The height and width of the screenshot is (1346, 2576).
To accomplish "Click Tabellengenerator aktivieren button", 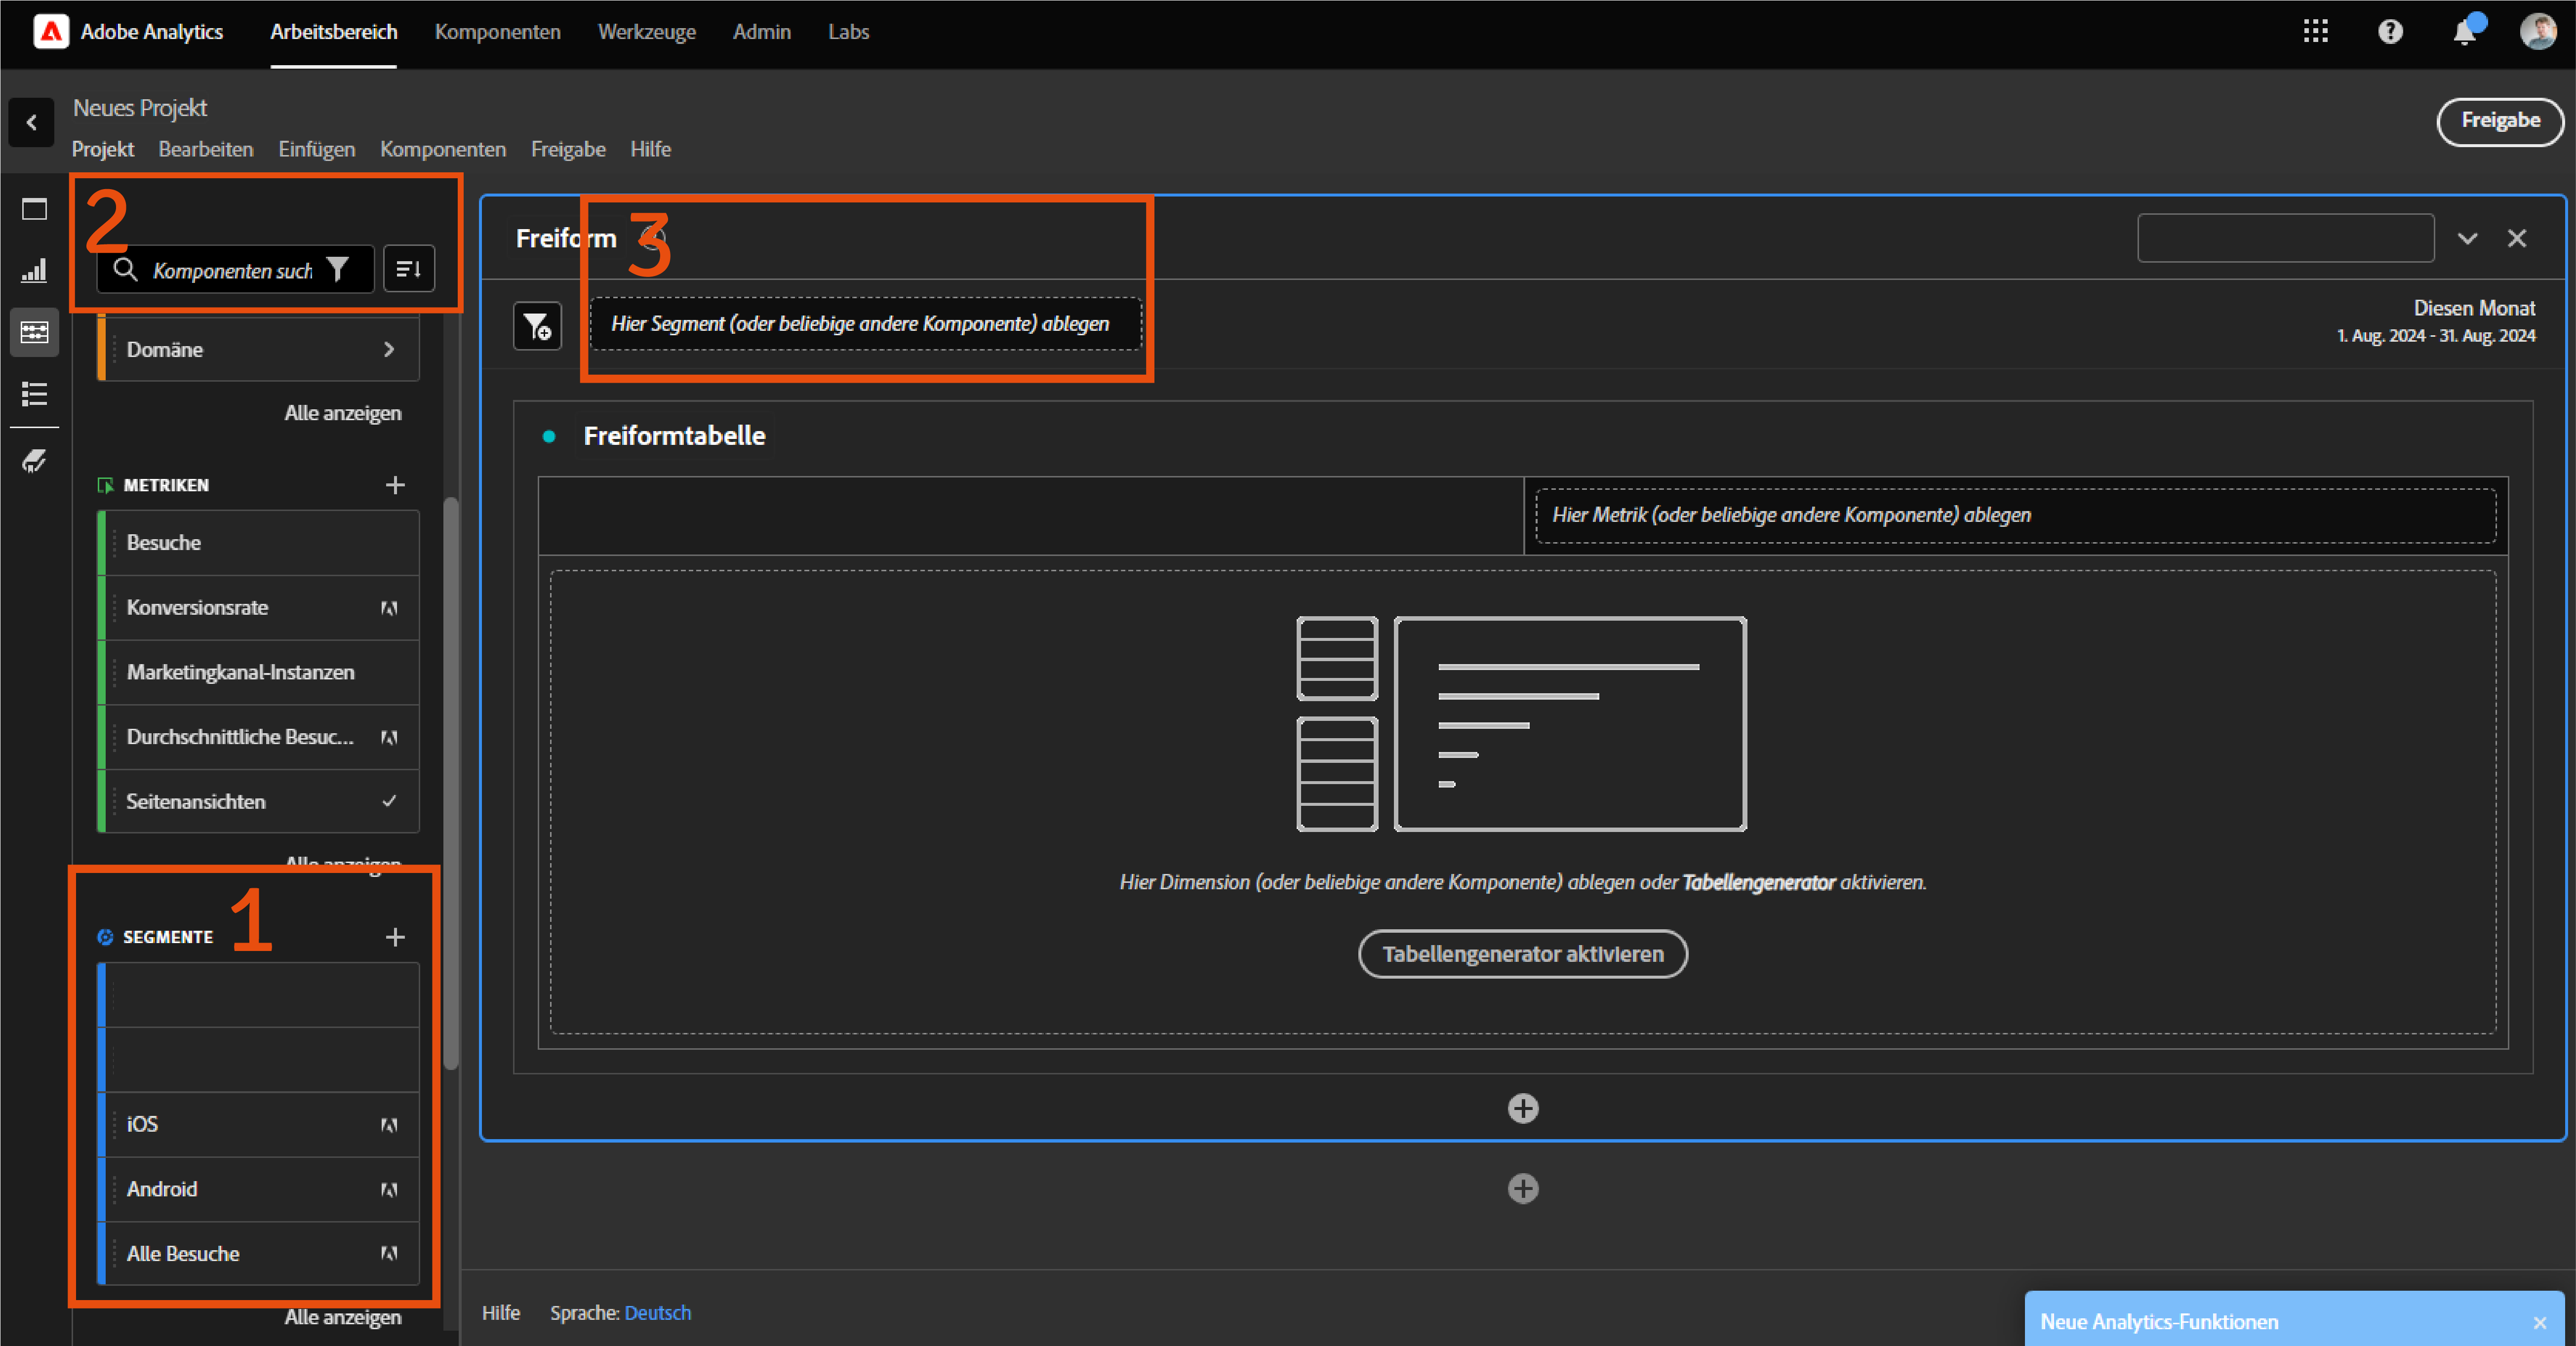I will click(x=1523, y=954).
